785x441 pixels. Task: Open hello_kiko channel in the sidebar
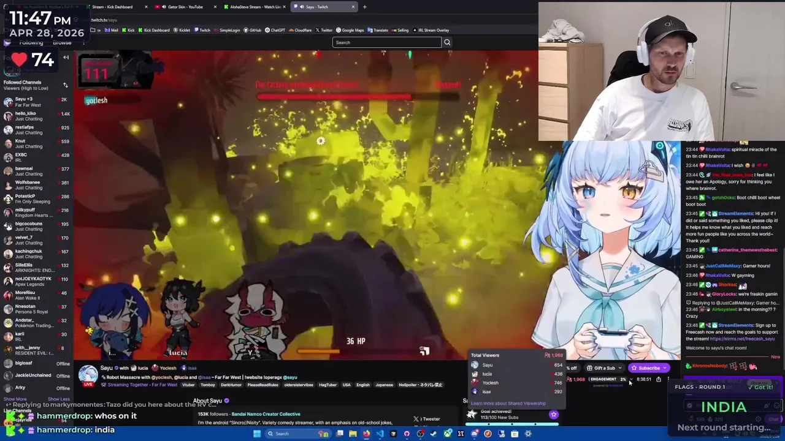tap(36, 116)
